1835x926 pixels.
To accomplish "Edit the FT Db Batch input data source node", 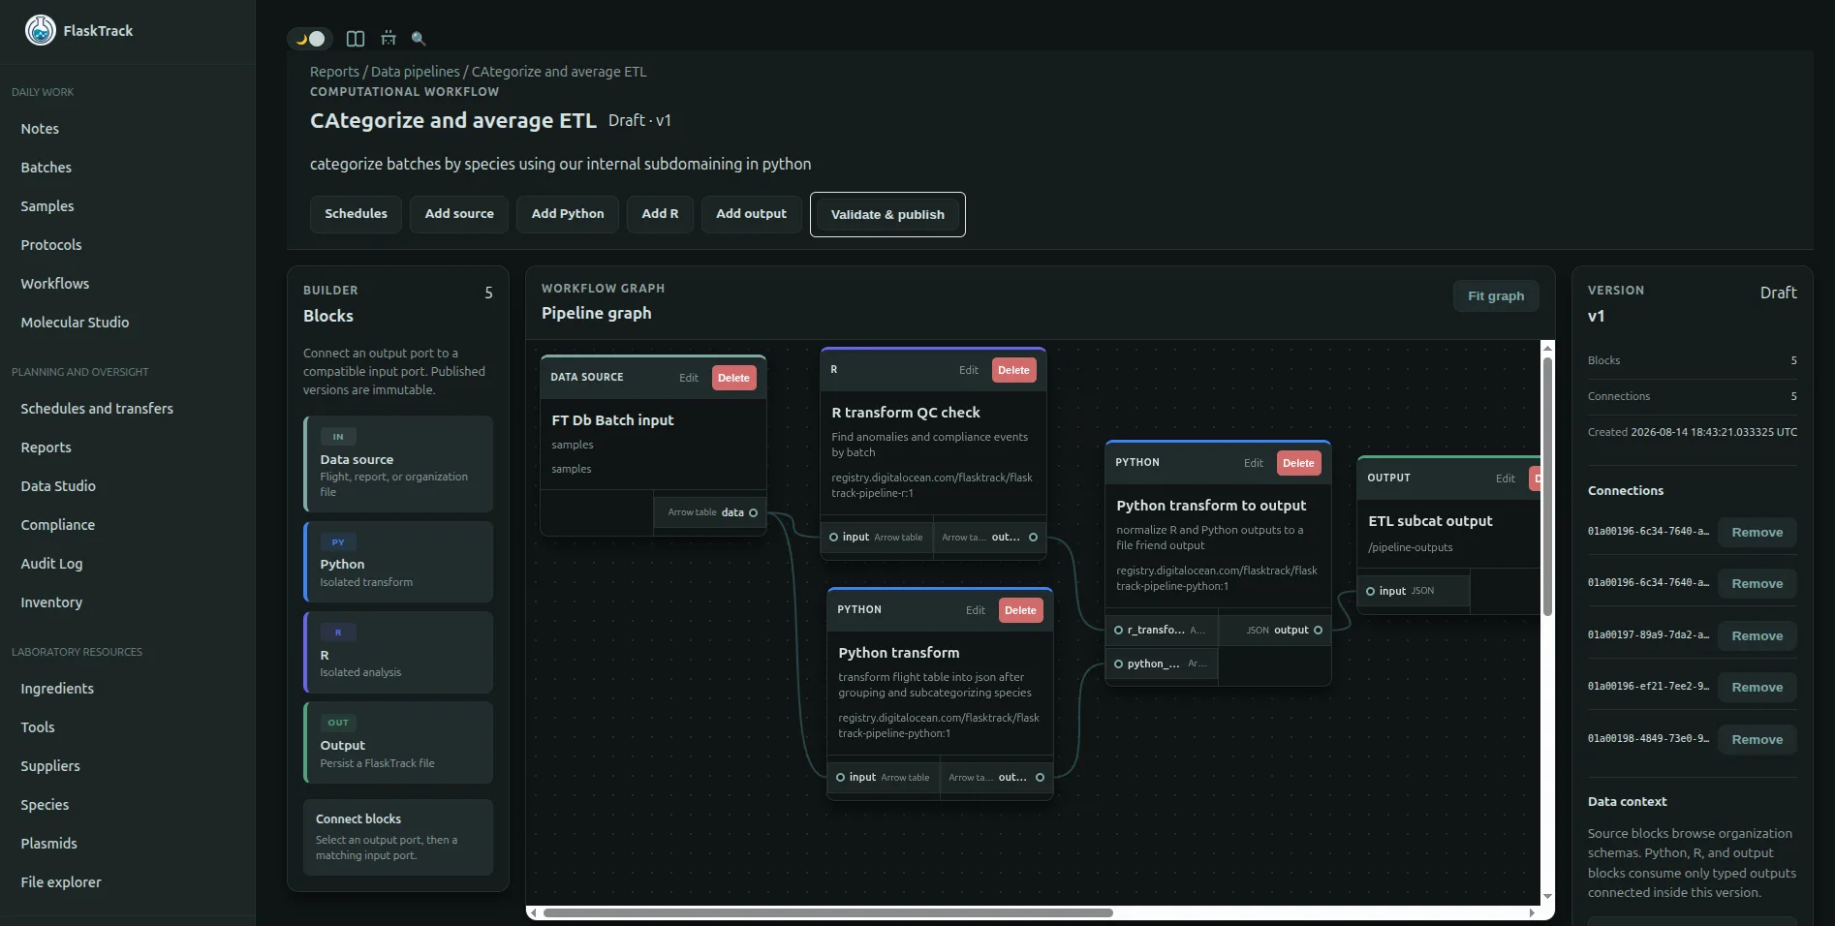I will tap(688, 378).
